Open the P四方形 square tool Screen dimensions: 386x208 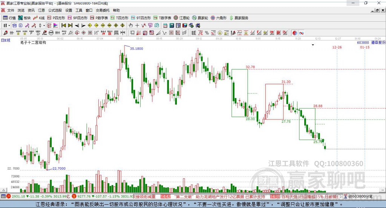56,18
